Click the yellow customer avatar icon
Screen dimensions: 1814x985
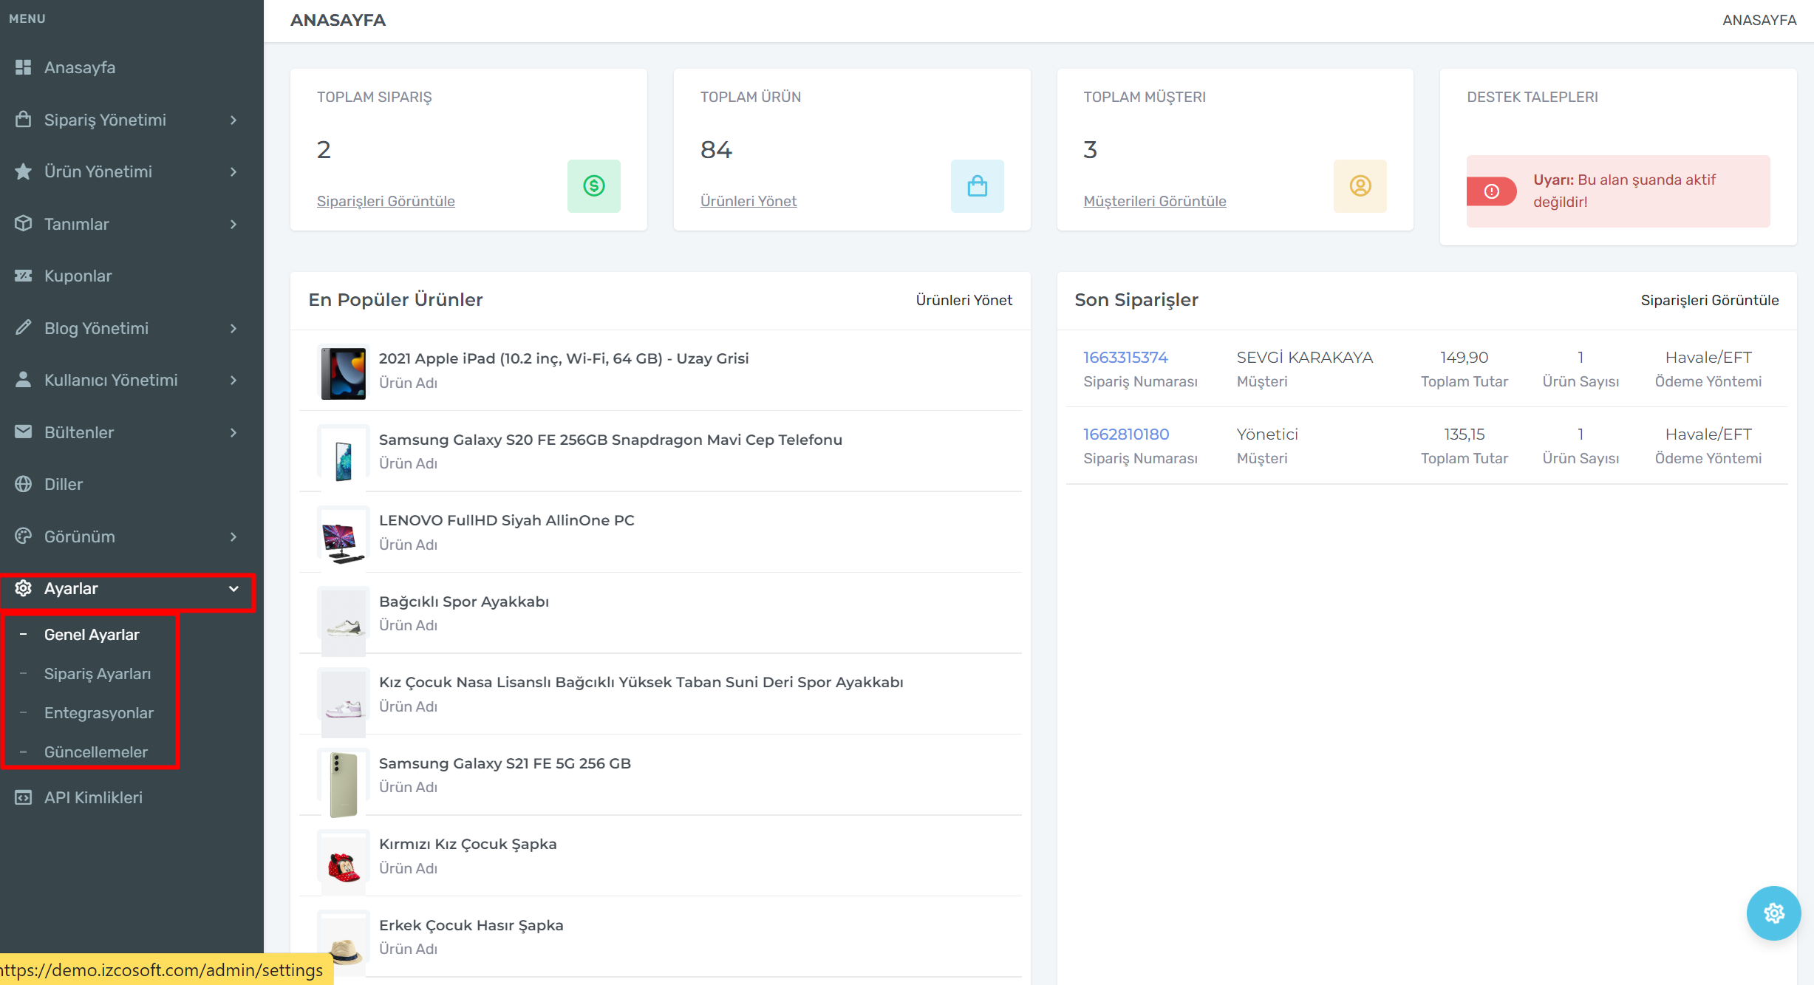(x=1360, y=186)
